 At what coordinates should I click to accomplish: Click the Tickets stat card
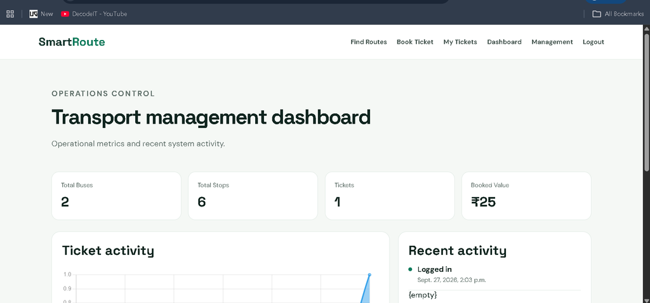point(390,196)
